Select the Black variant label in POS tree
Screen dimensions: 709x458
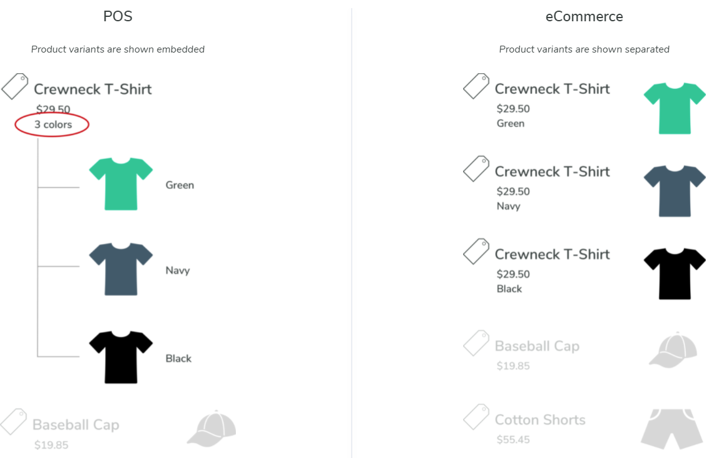pyautogui.click(x=178, y=359)
